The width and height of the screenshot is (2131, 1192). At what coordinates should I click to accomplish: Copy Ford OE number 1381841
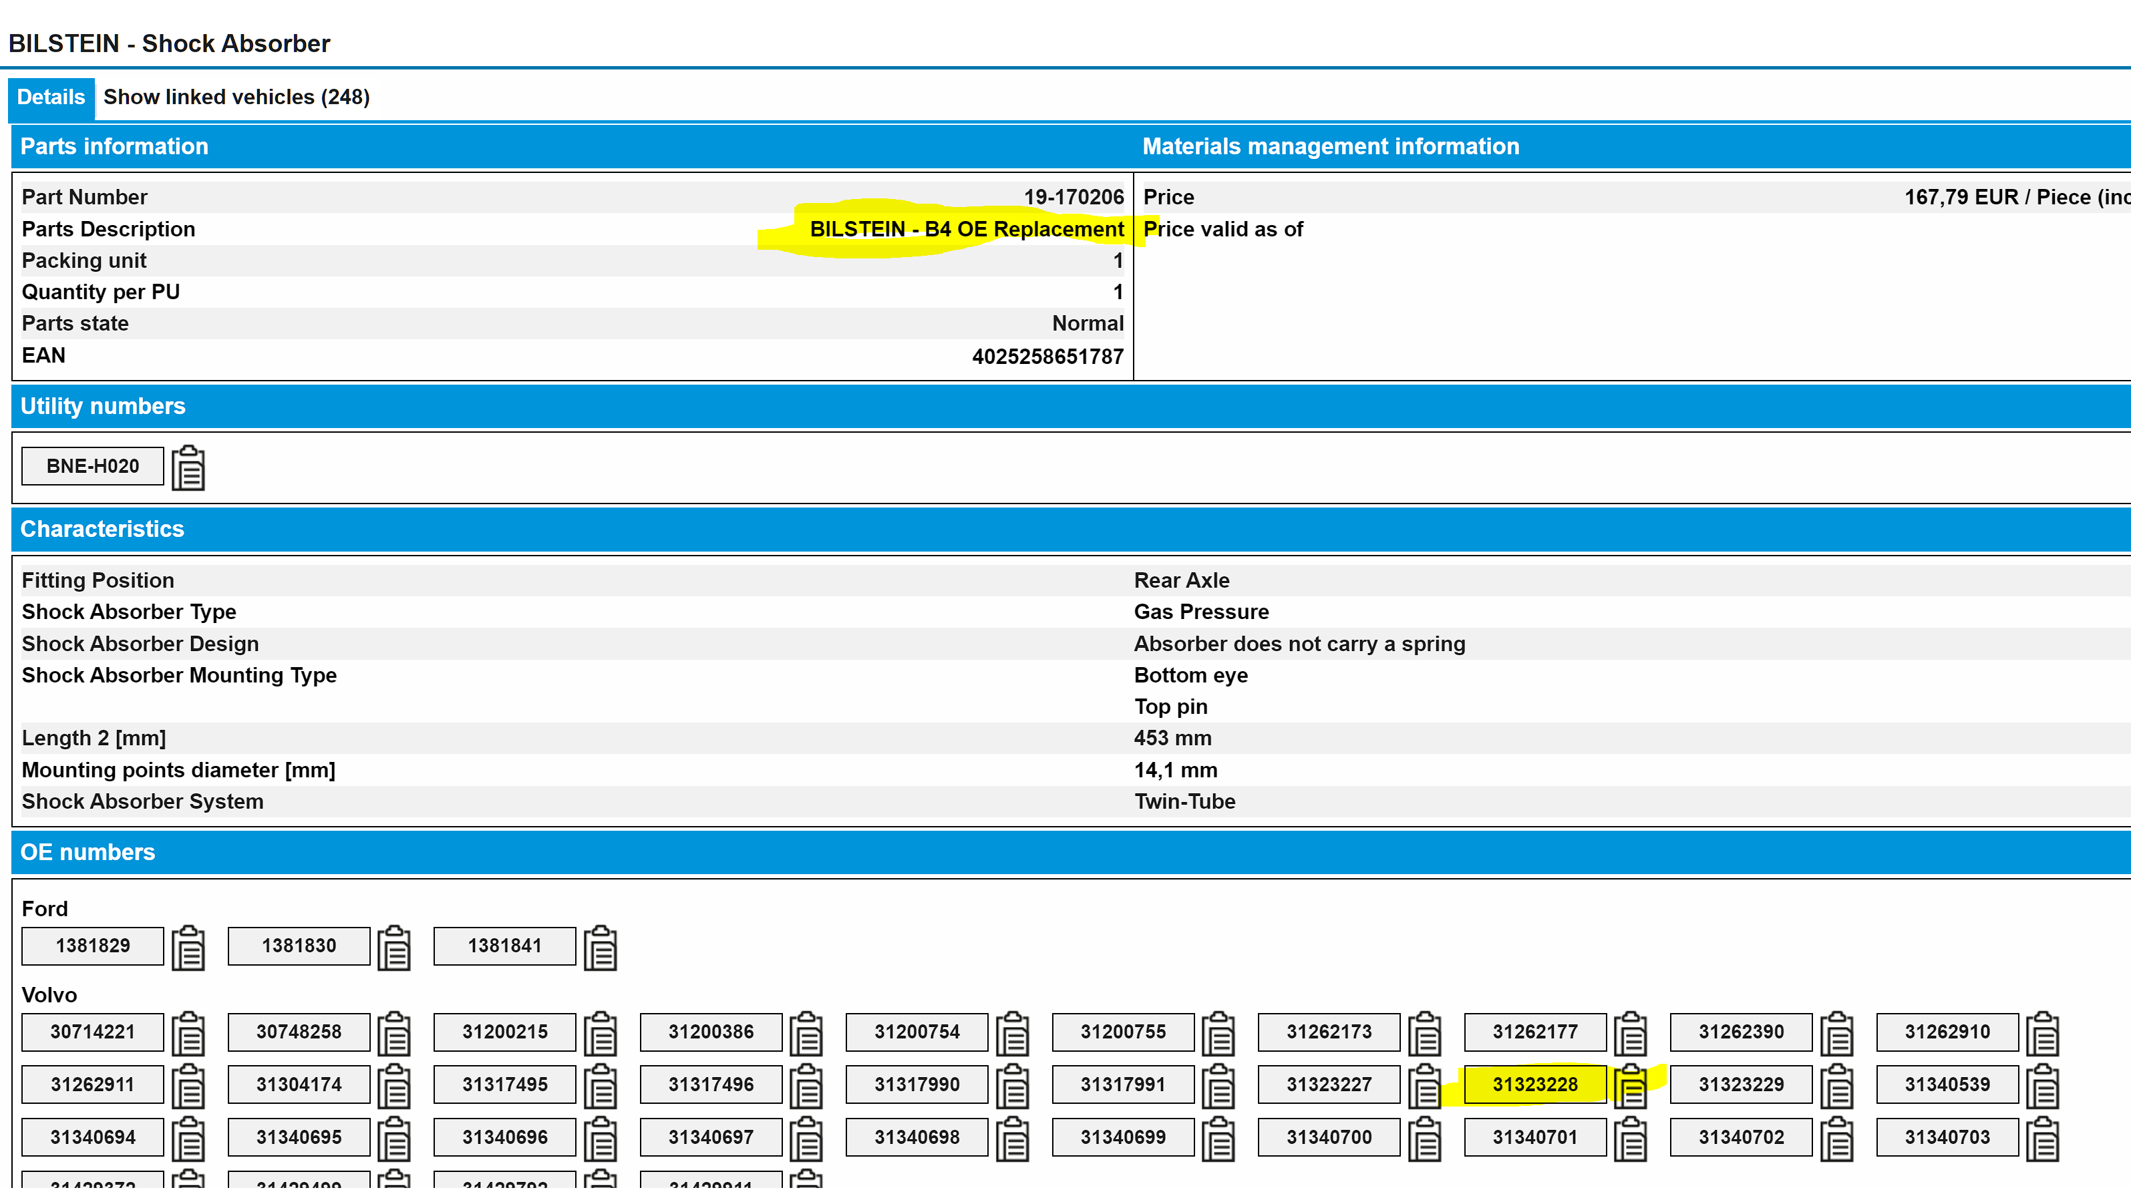tap(601, 948)
